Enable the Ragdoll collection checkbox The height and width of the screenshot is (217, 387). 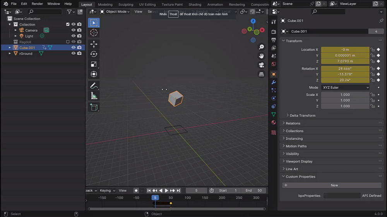[68, 42]
